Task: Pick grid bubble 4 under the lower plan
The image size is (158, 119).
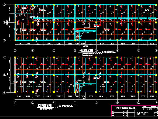Action: click(75, 103)
